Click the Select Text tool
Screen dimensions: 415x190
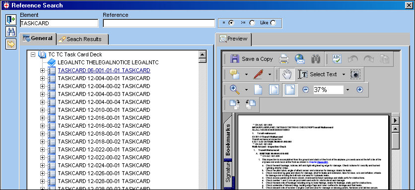318,74
